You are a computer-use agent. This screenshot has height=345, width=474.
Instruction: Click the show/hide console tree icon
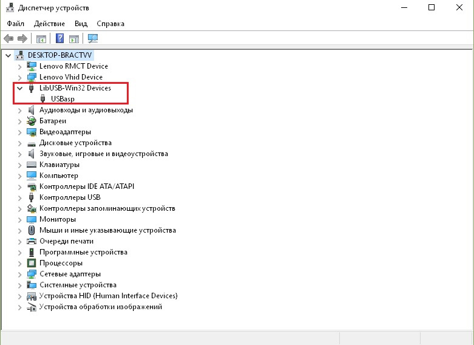pos(41,39)
